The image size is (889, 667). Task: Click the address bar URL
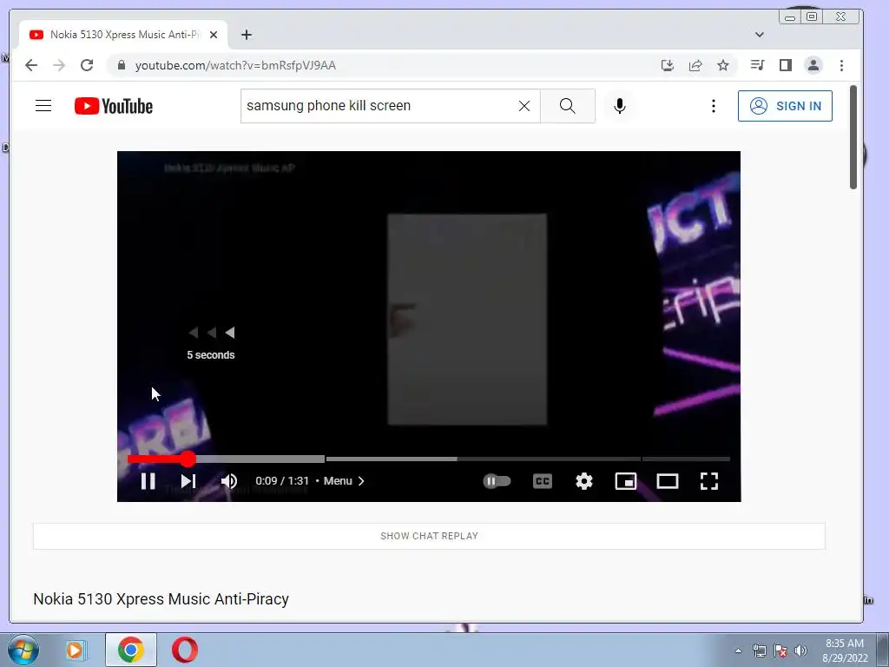click(x=236, y=65)
